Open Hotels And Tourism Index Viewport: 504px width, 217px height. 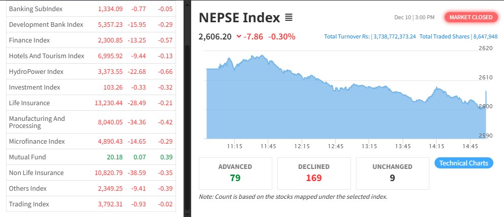point(47,56)
